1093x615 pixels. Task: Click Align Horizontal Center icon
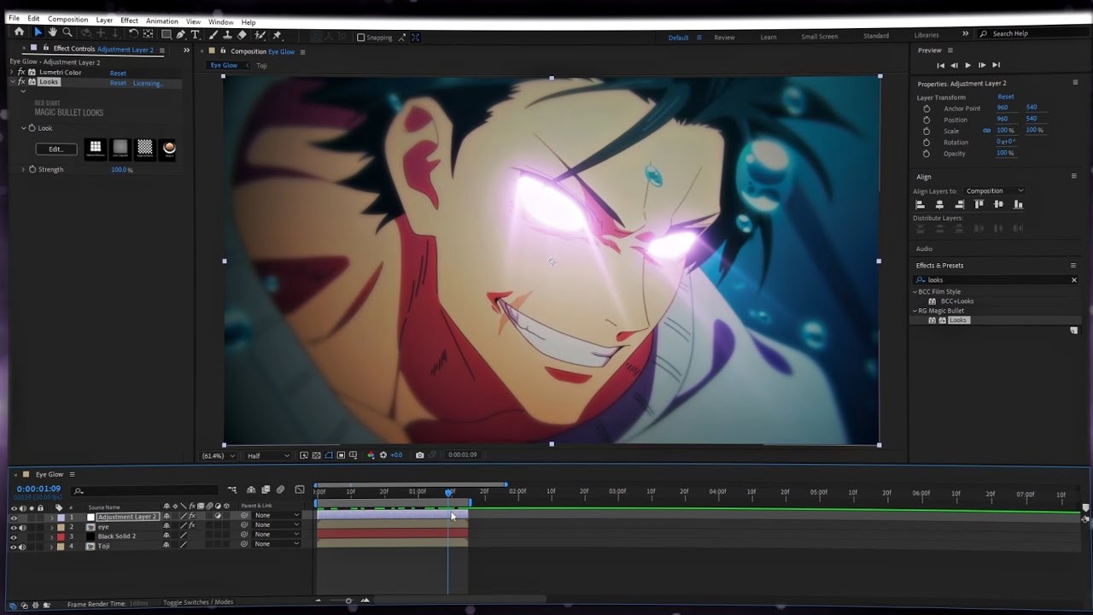tap(939, 204)
